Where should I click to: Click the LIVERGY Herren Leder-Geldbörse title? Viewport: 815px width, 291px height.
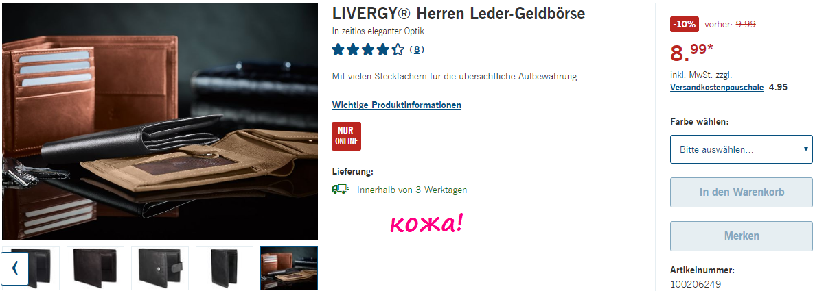tap(459, 14)
